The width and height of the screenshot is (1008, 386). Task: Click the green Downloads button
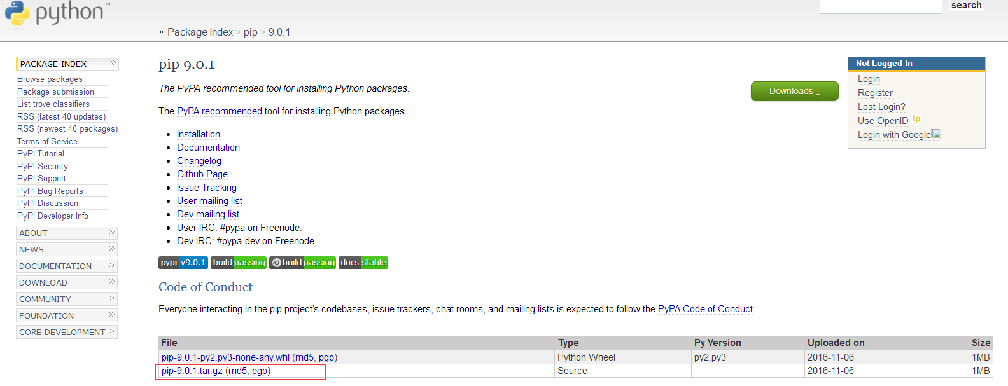(795, 91)
